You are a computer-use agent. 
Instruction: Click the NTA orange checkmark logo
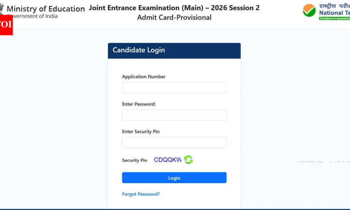click(x=309, y=10)
